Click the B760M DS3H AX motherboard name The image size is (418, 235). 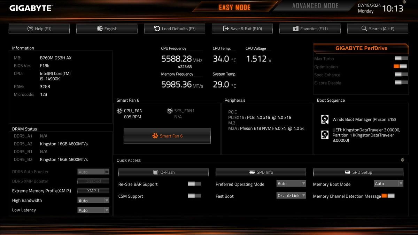56,58
